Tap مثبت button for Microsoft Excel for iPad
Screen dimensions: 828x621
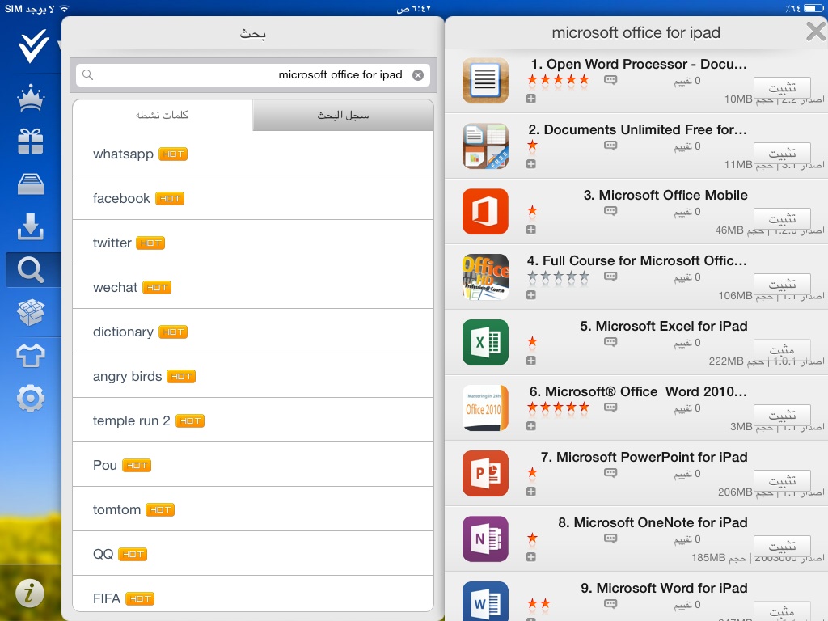point(782,349)
